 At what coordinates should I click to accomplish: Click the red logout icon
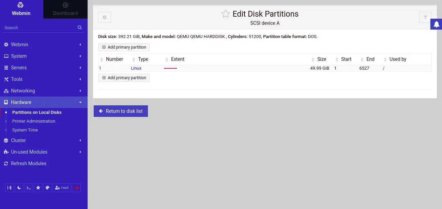(x=76, y=188)
